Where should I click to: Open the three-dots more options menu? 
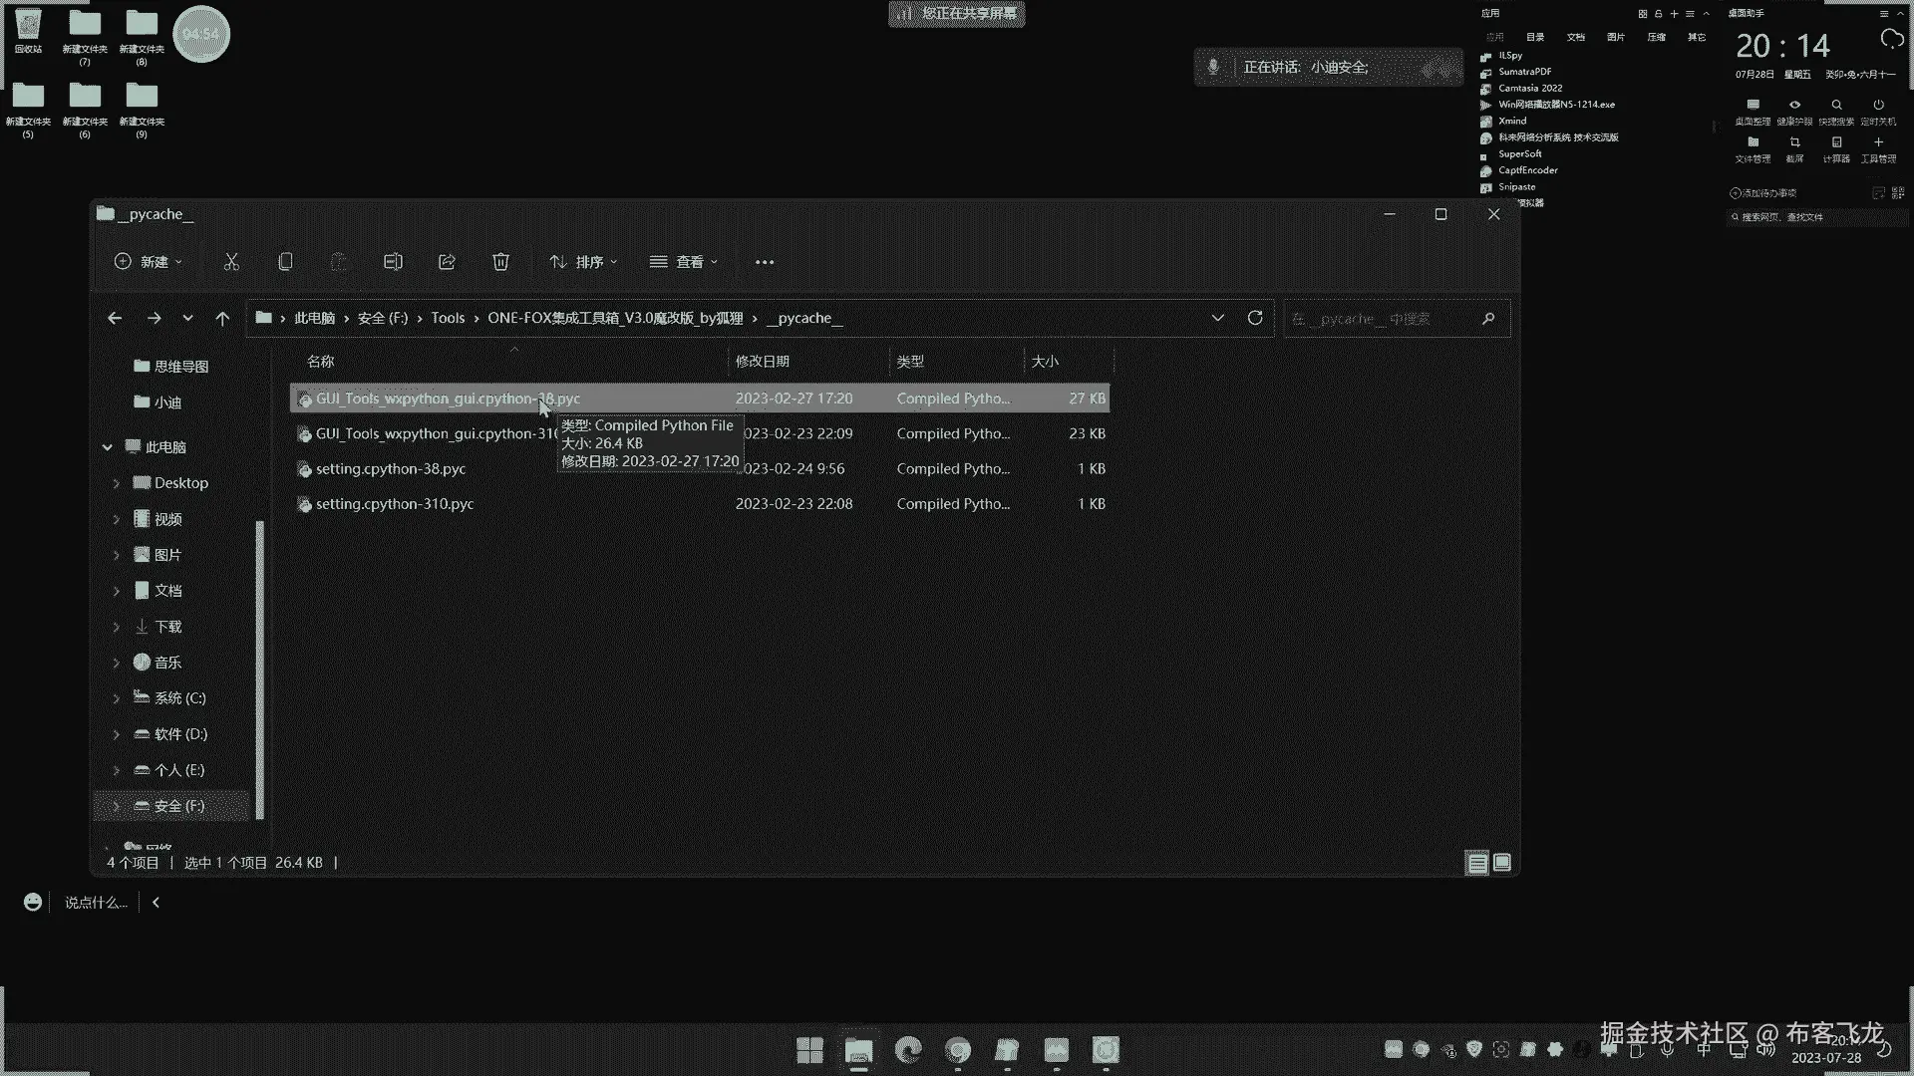(x=765, y=262)
